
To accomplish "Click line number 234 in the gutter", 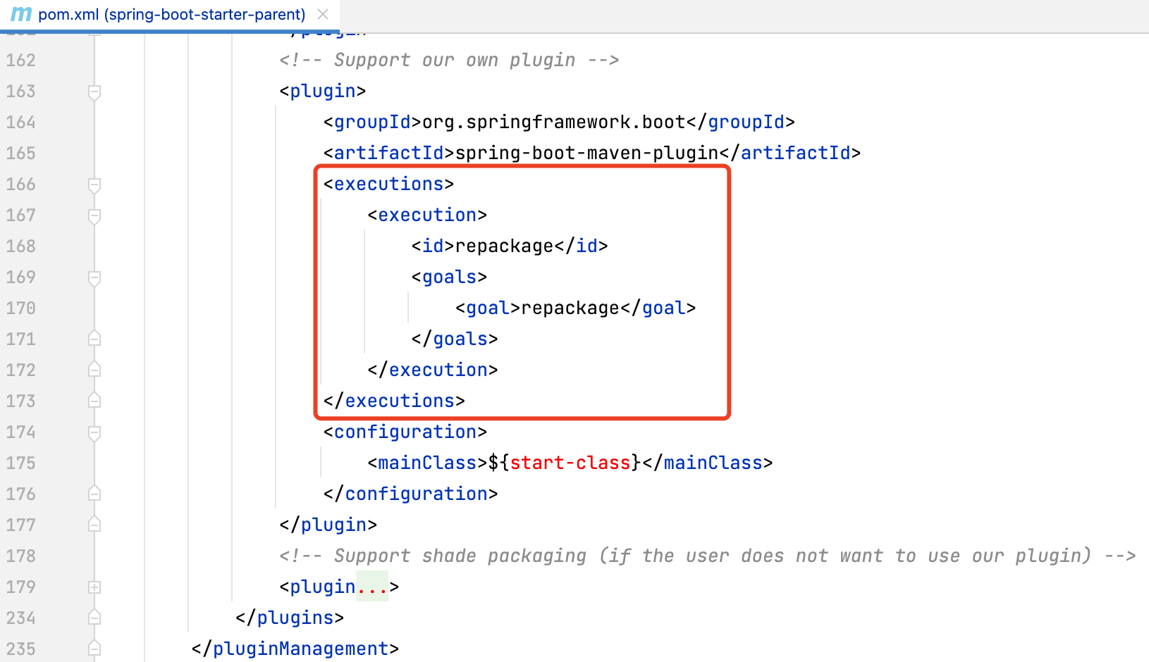I will tap(21, 618).
